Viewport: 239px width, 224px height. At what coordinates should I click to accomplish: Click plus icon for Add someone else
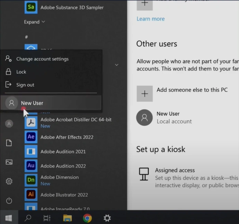145,94
